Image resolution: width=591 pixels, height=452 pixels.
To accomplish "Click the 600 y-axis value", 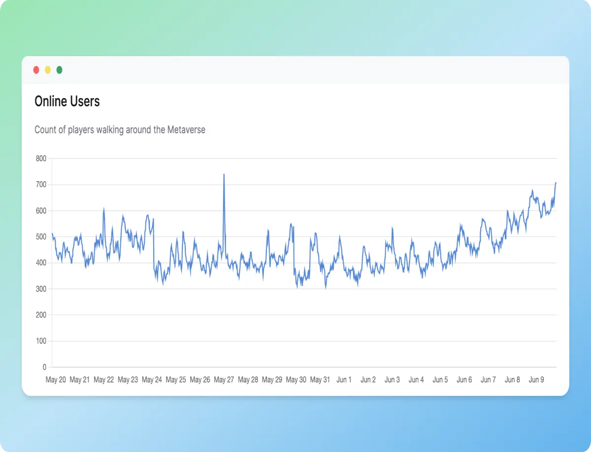I will (41, 211).
